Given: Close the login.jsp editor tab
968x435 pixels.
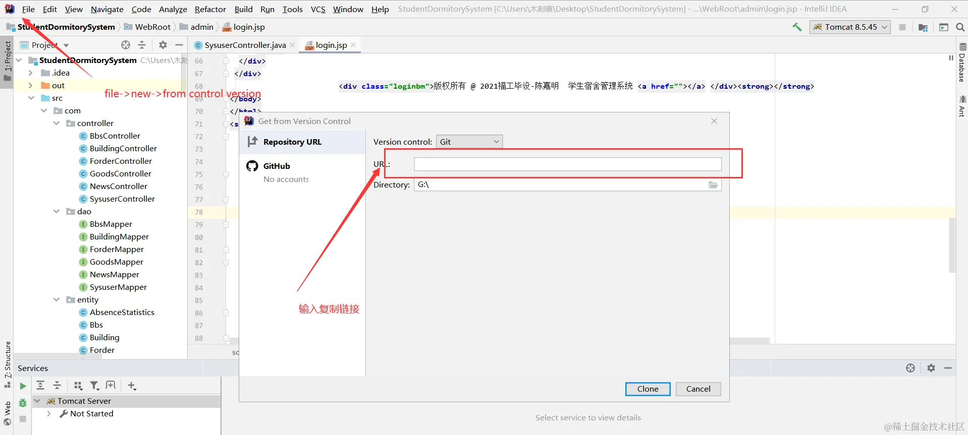Looking at the screenshot, I should 353,45.
